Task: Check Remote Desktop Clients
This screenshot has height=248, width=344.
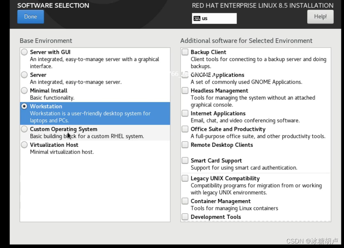Action: point(185,144)
